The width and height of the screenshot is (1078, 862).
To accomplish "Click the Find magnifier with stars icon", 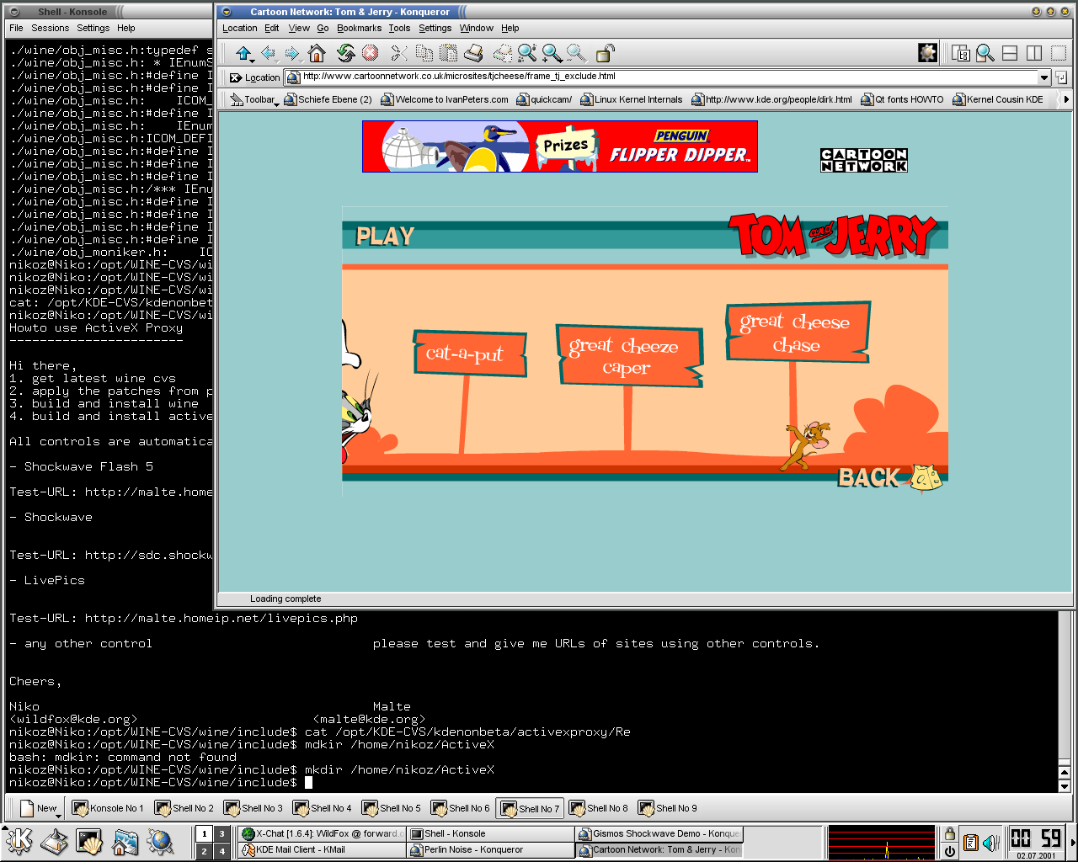I will pyautogui.click(x=527, y=54).
